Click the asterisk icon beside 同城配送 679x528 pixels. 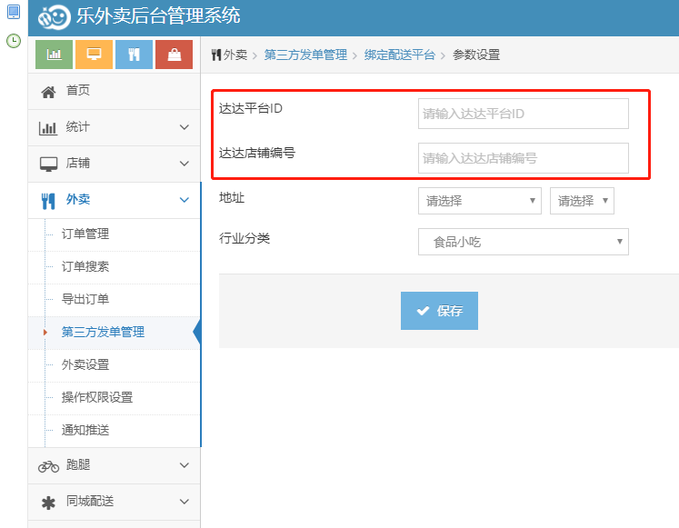click(48, 503)
